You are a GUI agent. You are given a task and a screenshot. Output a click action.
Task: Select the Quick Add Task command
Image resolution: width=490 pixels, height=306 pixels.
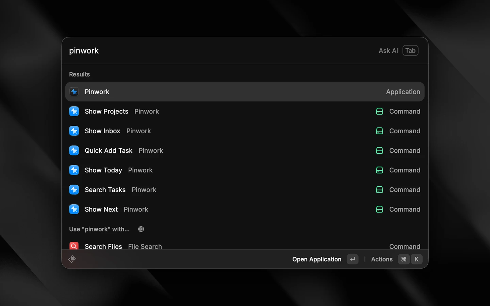[x=245, y=151]
